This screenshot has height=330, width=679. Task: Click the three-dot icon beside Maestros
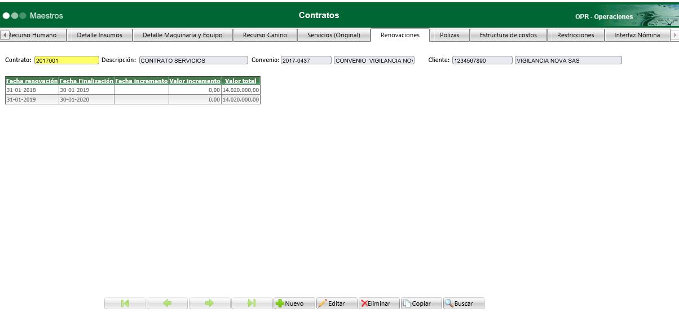(x=15, y=16)
